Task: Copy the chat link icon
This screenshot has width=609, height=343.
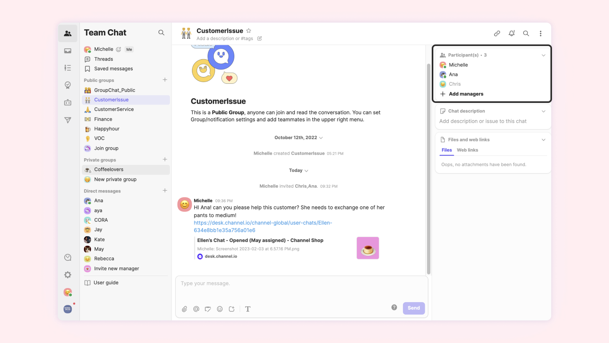Action: [497, 34]
